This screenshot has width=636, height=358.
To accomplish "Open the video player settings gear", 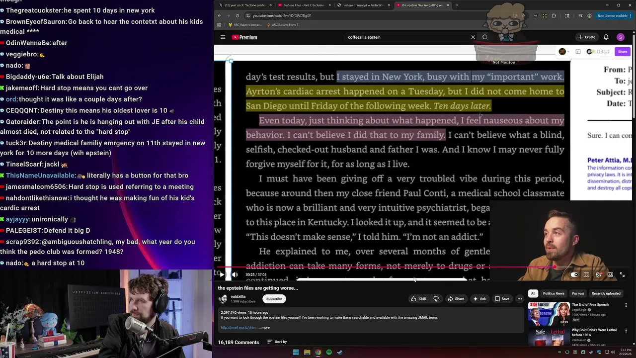I will 598,274.
